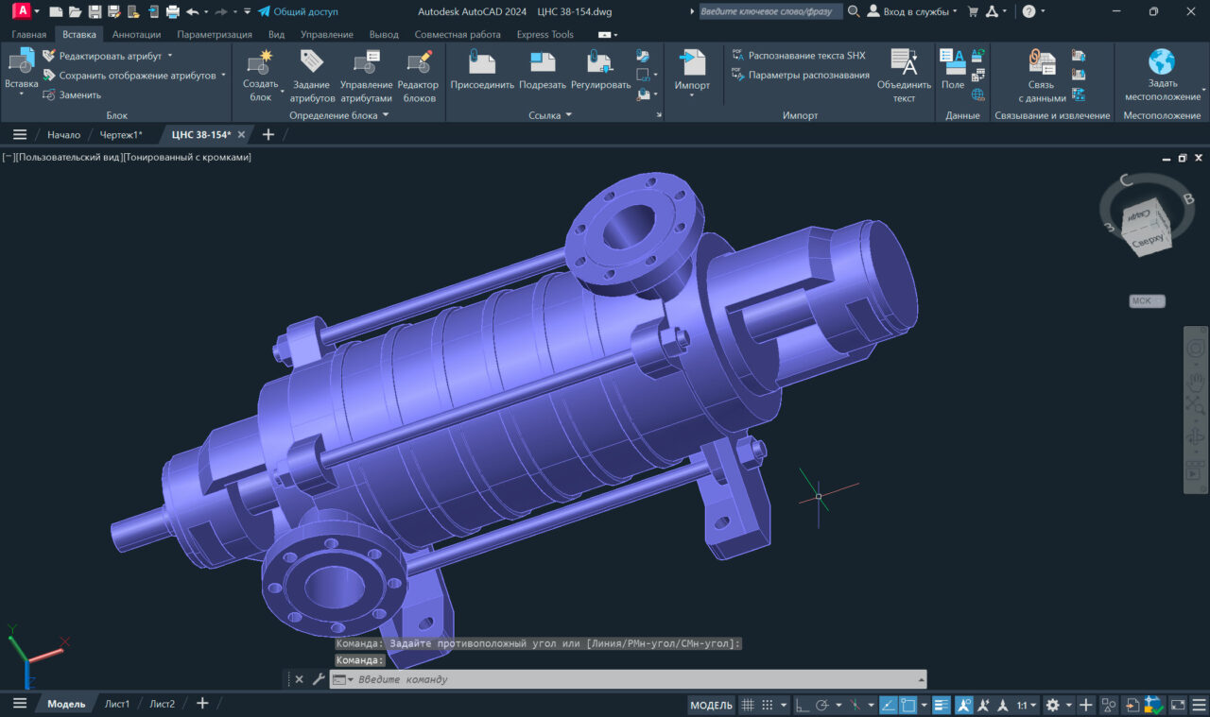
Task: Open Data Link (Связь с данными) tool
Action: (1042, 64)
